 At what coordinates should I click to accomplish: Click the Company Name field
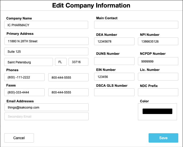pos(46,25)
